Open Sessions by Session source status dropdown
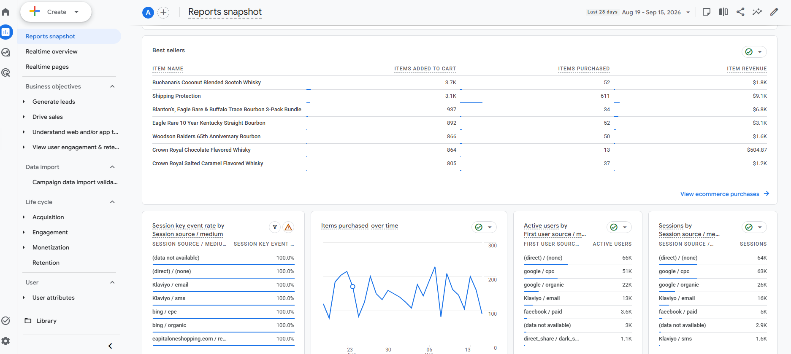Screen dimensions: 791x354 click(x=754, y=227)
